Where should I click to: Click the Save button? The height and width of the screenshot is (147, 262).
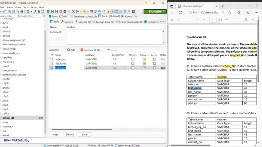84,134
